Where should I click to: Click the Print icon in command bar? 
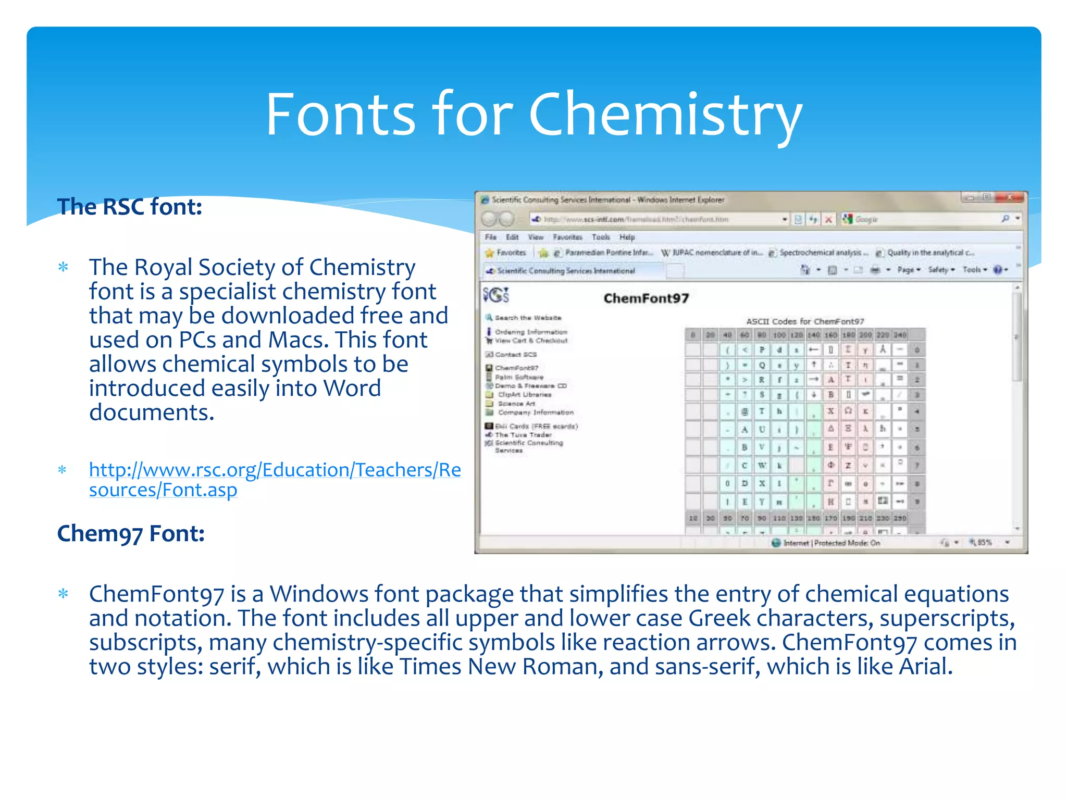875,270
